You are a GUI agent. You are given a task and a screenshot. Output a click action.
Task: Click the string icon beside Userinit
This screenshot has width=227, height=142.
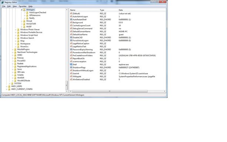click(71, 74)
